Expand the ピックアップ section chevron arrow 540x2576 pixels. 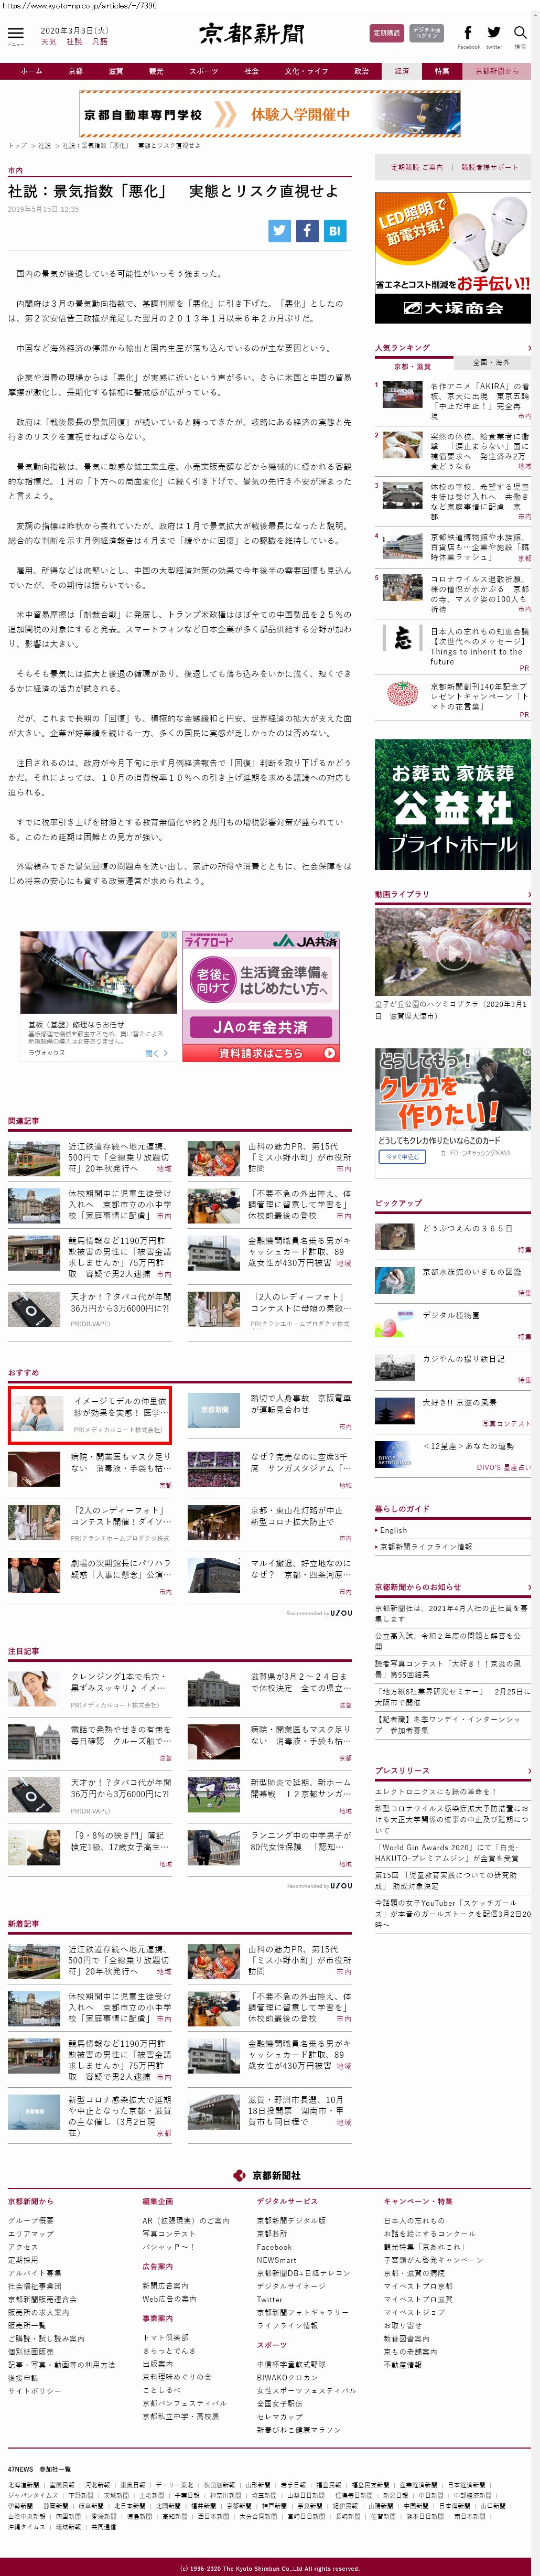click(x=529, y=1203)
